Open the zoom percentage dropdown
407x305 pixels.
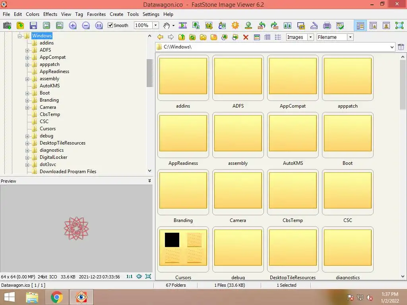[x=155, y=25]
